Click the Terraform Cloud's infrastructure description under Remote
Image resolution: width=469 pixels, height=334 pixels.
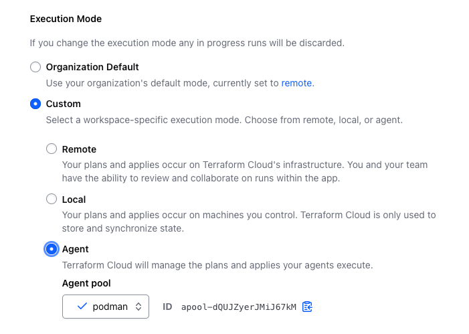[x=245, y=171]
